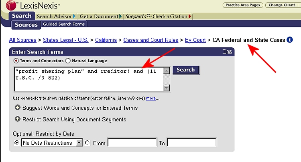Open the Get a Document tab

click(x=101, y=16)
